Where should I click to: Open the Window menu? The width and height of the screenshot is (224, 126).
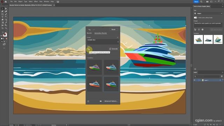click(x=47, y=1)
